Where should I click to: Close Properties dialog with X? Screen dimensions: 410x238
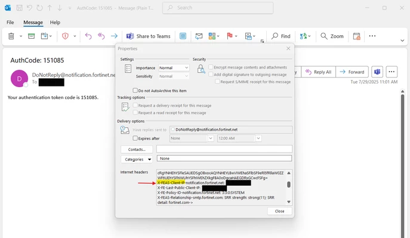(288, 48)
